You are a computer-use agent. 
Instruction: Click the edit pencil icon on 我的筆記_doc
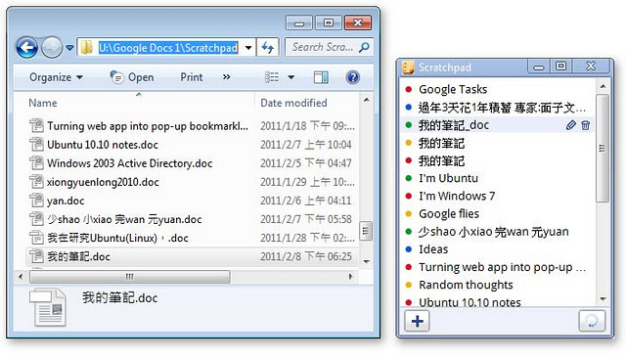coord(571,125)
